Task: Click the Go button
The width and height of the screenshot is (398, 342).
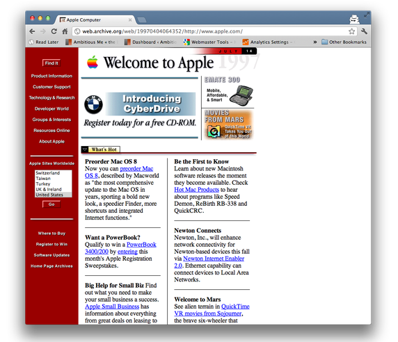Action: click(51, 204)
